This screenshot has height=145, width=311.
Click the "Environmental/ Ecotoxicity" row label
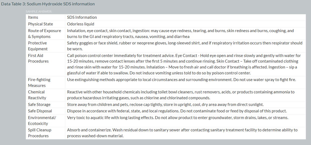[42, 120]
